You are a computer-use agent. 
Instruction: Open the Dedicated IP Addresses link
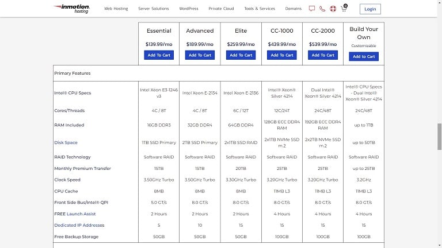click(x=79, y=225)
